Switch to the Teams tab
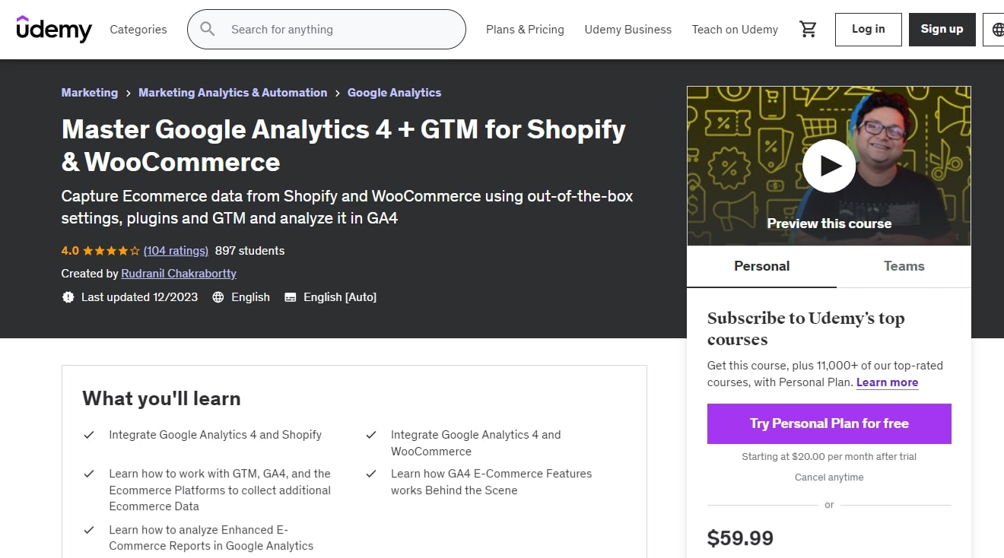 click(904, 266)
